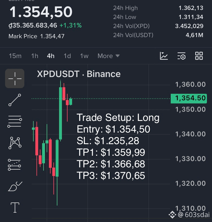The image size is (212, 222).
Task: Click the 1,340.00 price axis label
Action: (190, 134)
